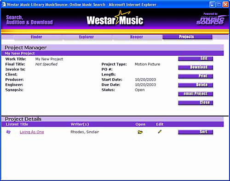Click the Search, Audition & Download banner text
This screenshot has height=181, width=230.
[x=29, y=20]
